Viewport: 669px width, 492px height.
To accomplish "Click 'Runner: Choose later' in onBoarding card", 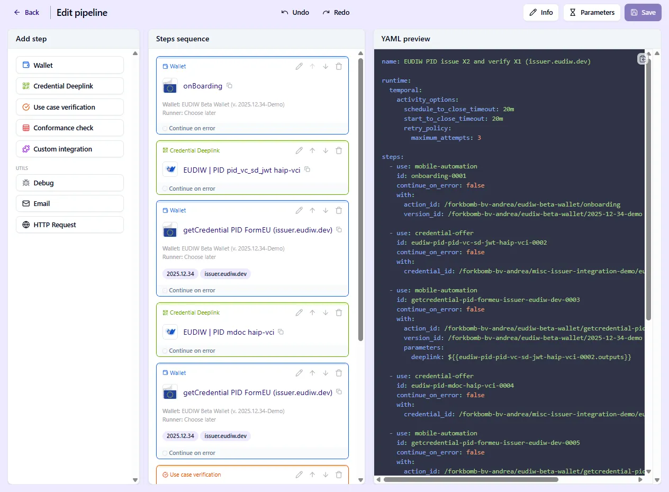I will (x=189, y=113).
